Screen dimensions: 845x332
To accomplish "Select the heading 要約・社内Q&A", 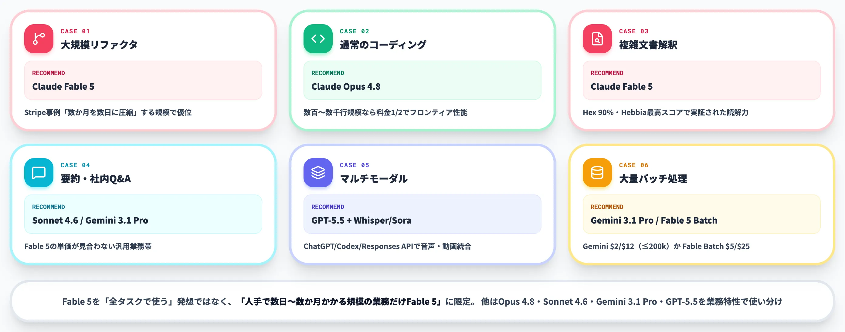I will coord(96,179).
